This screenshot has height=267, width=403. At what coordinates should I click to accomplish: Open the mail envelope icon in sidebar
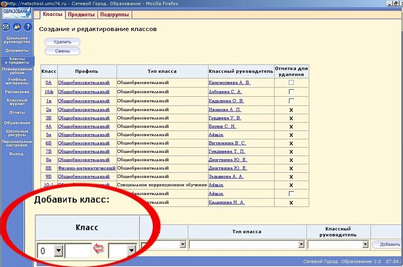6,27
